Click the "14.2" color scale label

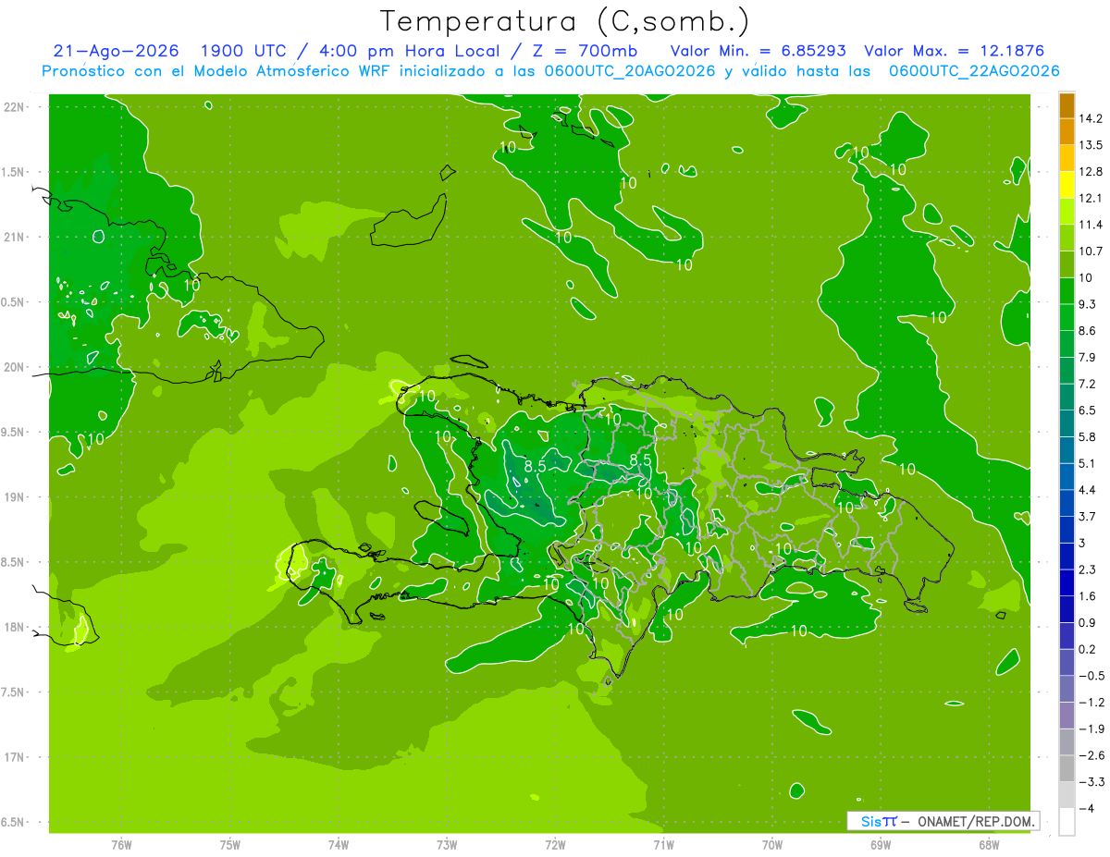point(1091,118)
